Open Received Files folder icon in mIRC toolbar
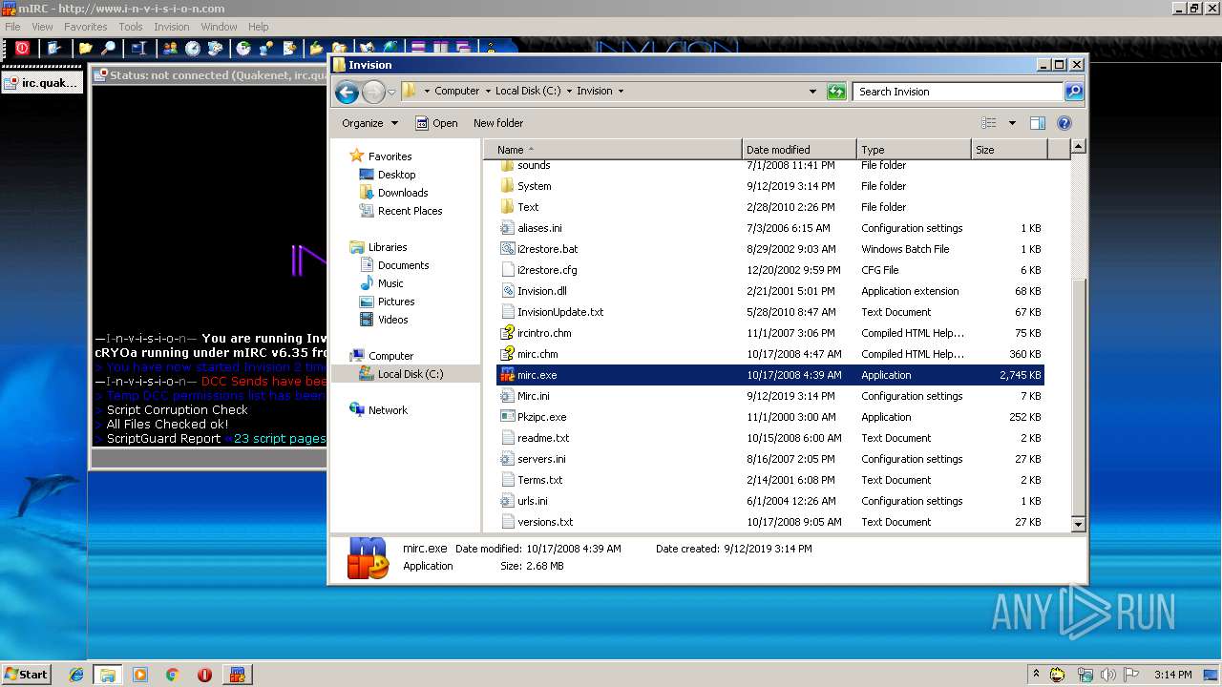The image size is (1222, 687). coord(316,48)
